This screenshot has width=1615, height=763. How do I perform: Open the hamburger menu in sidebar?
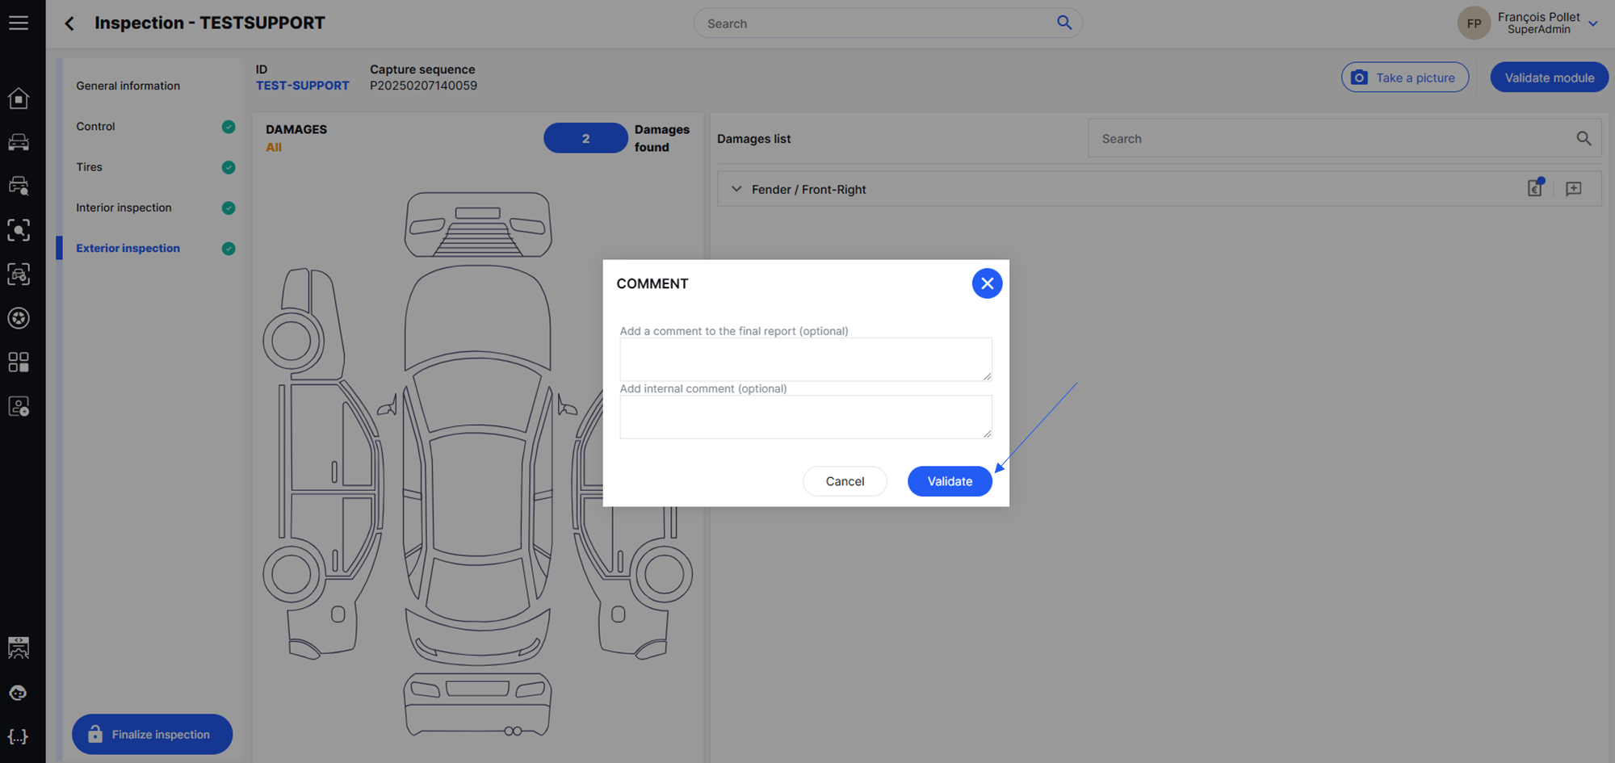pyautogui.click(x=19, y=23)
